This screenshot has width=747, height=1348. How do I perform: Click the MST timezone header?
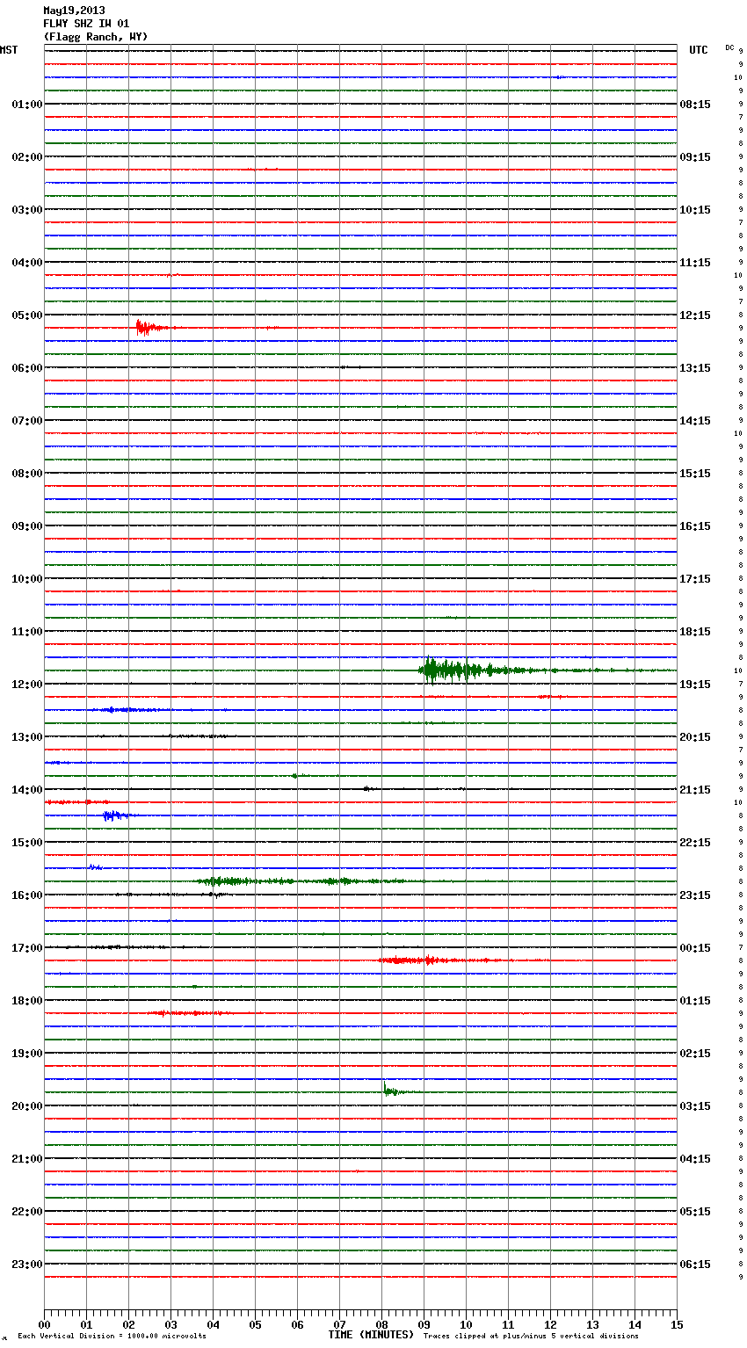pyautogui.click(x=9, y=50)
